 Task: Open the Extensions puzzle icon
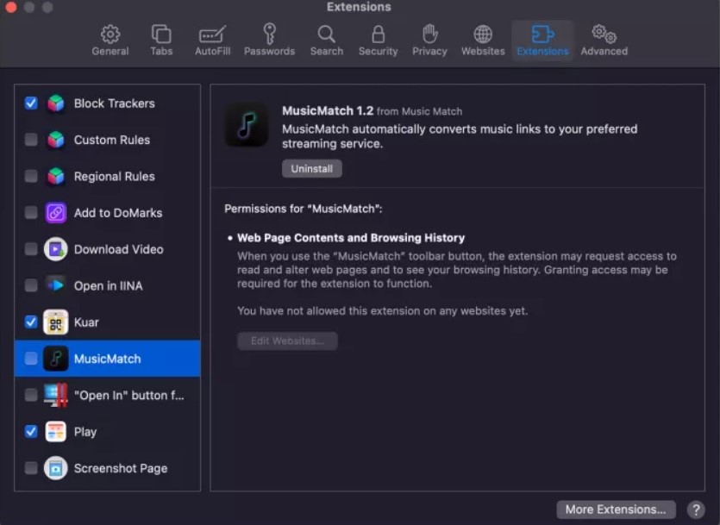pos(542,34)
